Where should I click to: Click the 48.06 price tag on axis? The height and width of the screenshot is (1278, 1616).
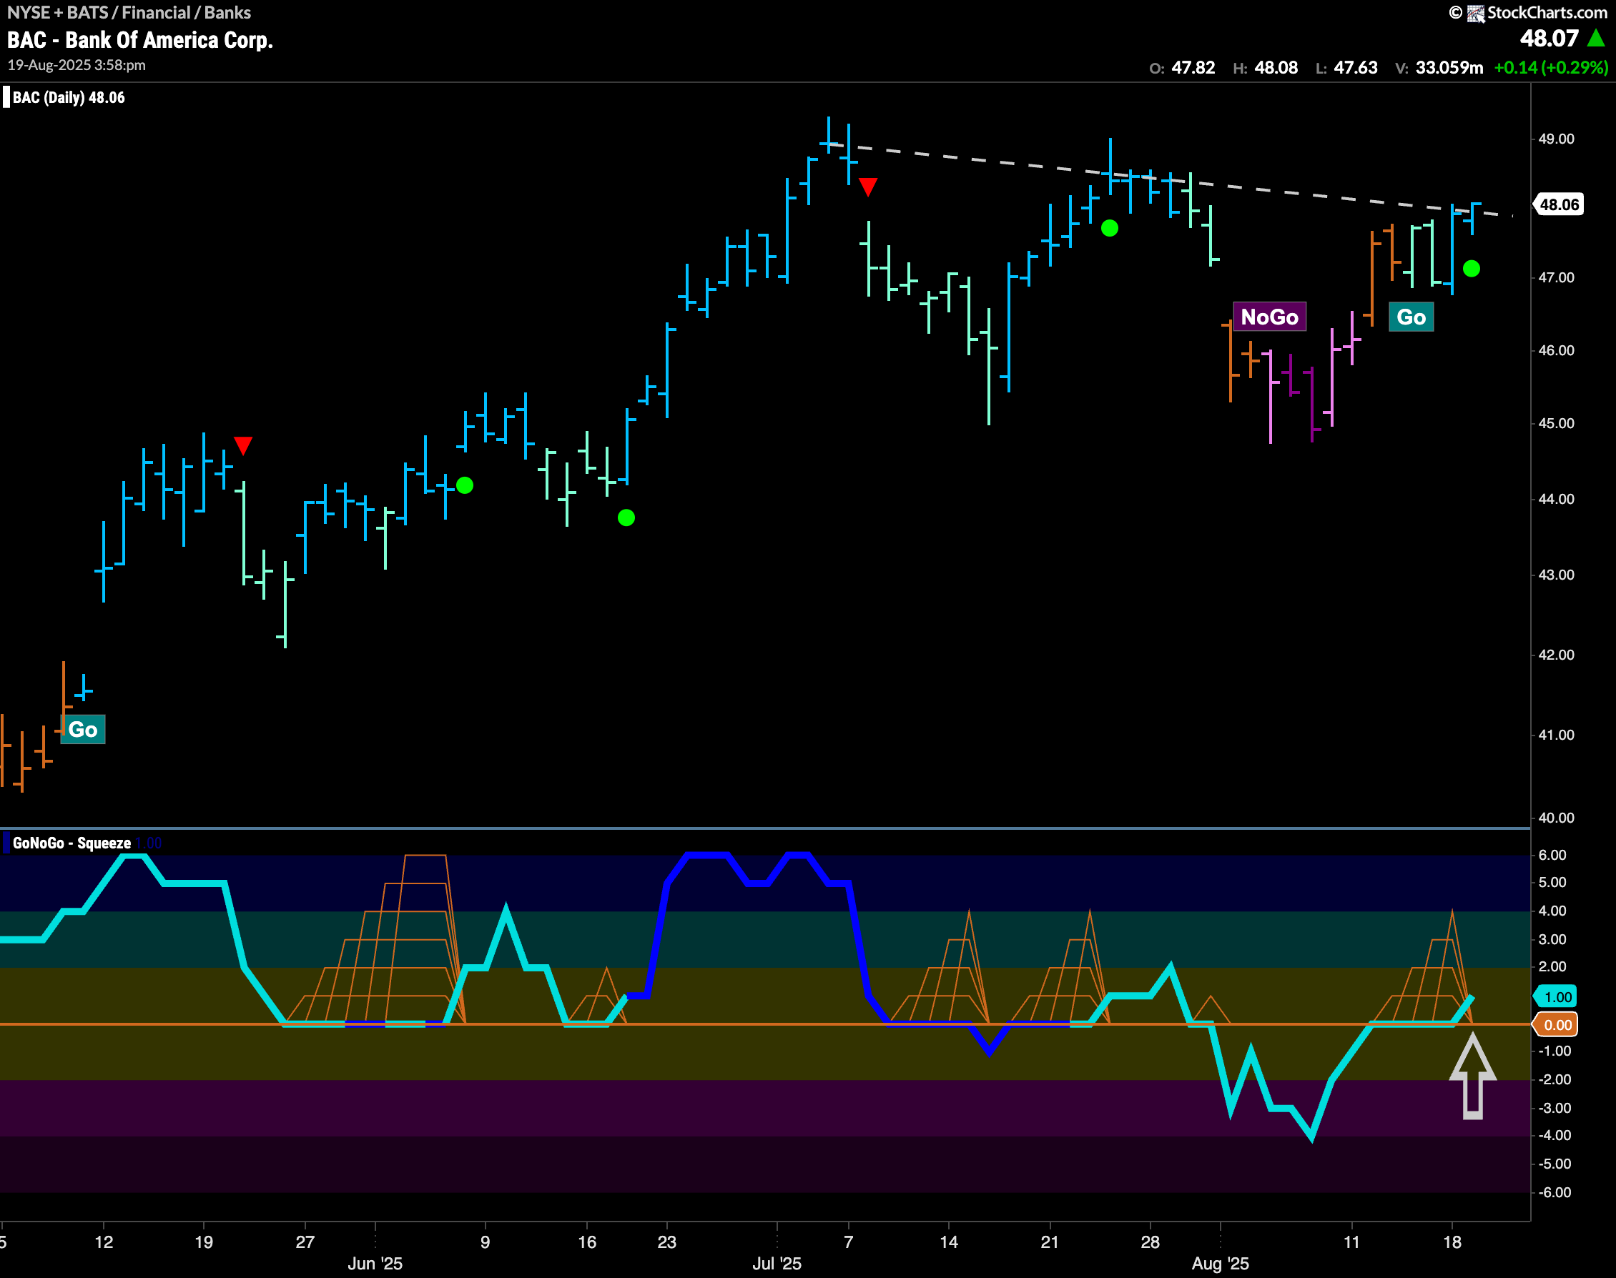tap(1558, 204)
